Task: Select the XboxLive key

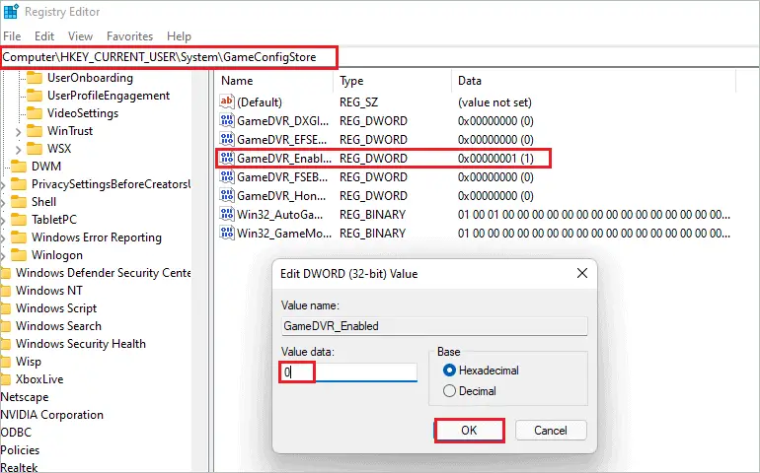Action: pos(39,379)
